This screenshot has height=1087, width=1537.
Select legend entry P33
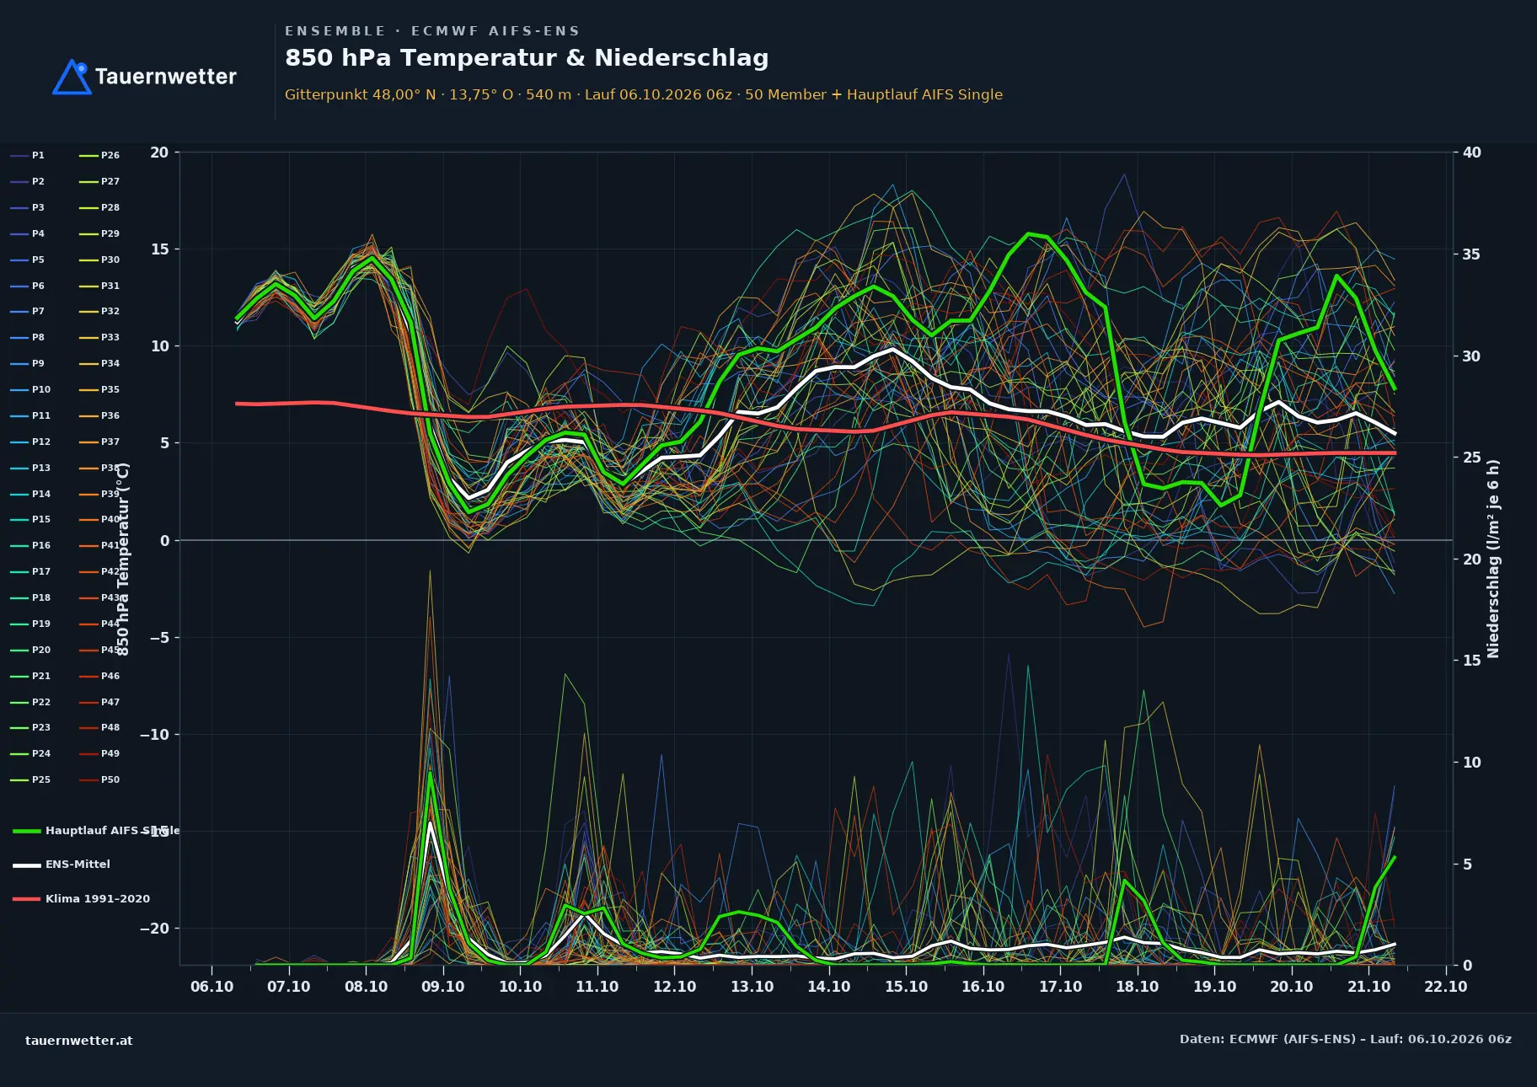click(x=99, y=337)
